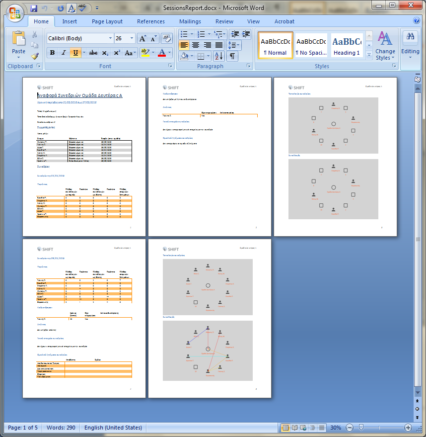This screenshot has width=426, height=437.
Task: Apply yellow text highlight color
Action: pyautogui.click(x=145, y=53)
